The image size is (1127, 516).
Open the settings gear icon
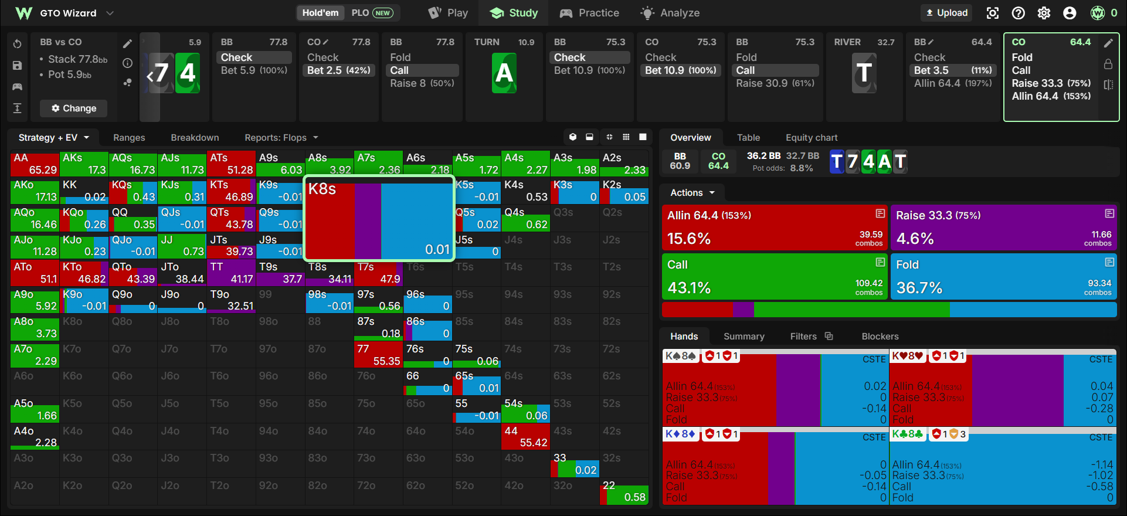pyautogui.click(x=1044, y=13)
